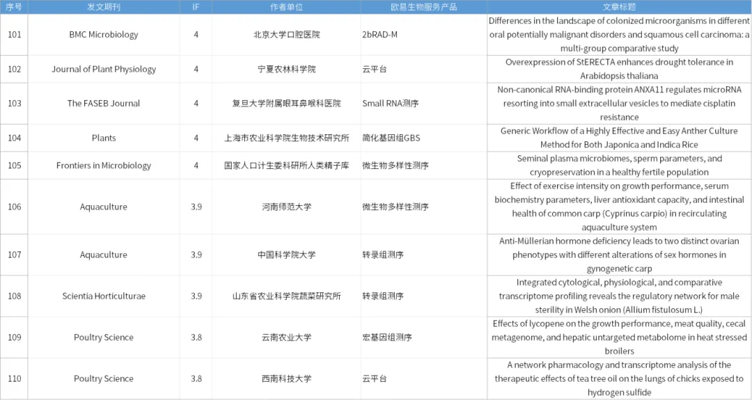Select row number 108 cell

click(14, 296)
